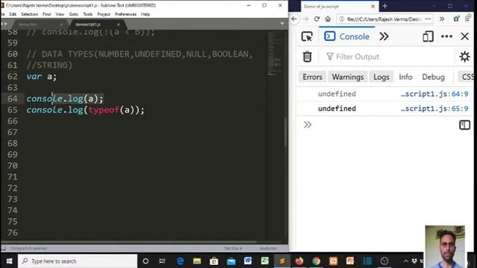
Task: Open Sublime Find menu
Action: [x=46, y=14]
